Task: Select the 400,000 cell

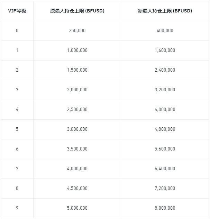Action: pos(165,30)
